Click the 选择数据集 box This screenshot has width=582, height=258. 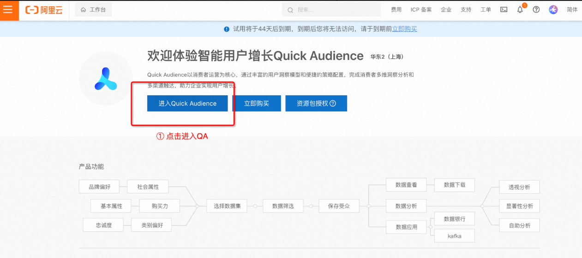[x=227, y=206]
